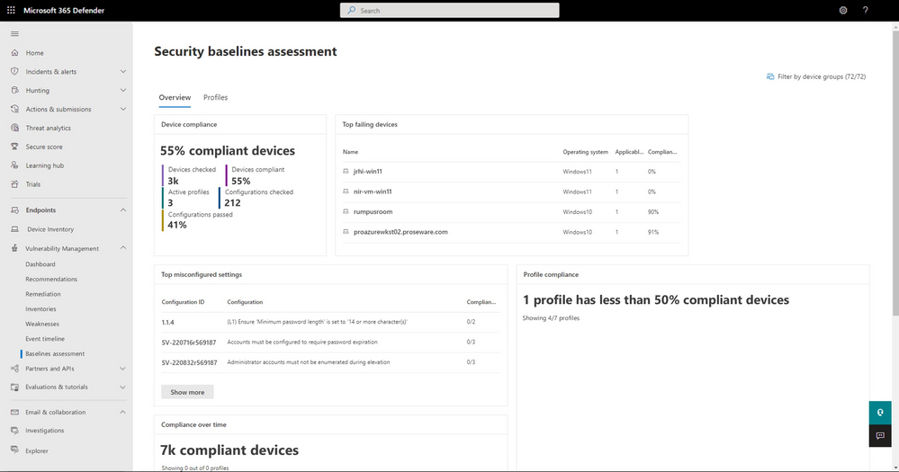Viewport: 899px width, 472px height.
Task: Sort by Name column in failing devices
Action: point(350,152)
